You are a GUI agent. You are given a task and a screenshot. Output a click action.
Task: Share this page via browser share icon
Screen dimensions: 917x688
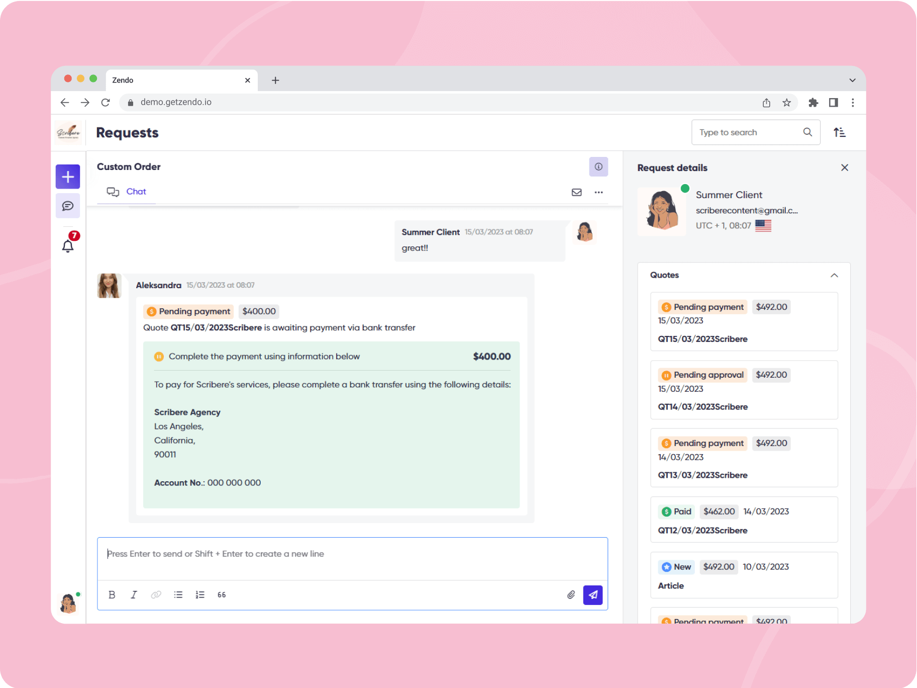[766, 103]
